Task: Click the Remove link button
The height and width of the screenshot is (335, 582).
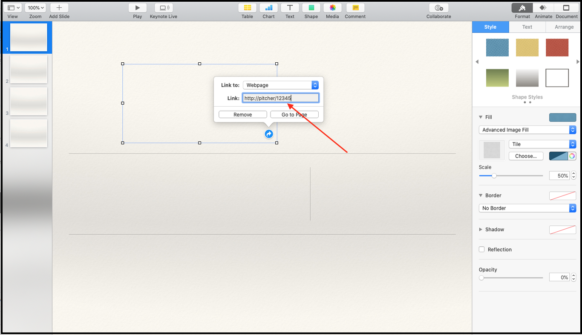Action: (x=242, y=114)
